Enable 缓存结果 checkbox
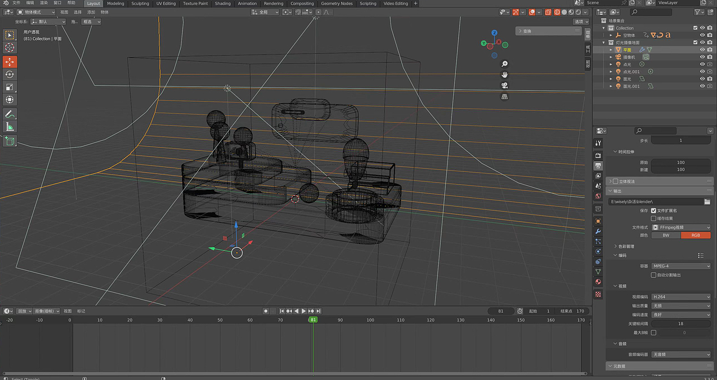 [653, 218]
